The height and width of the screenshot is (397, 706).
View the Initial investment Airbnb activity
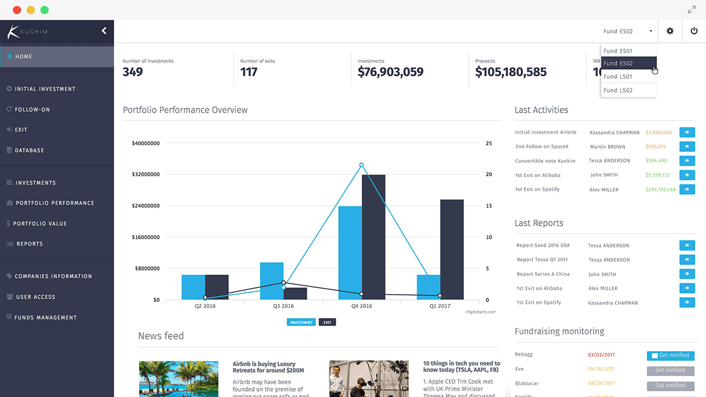[687, 132]
